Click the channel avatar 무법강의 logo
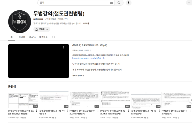This screenshot has width=192, height=123. pos(20,22)
